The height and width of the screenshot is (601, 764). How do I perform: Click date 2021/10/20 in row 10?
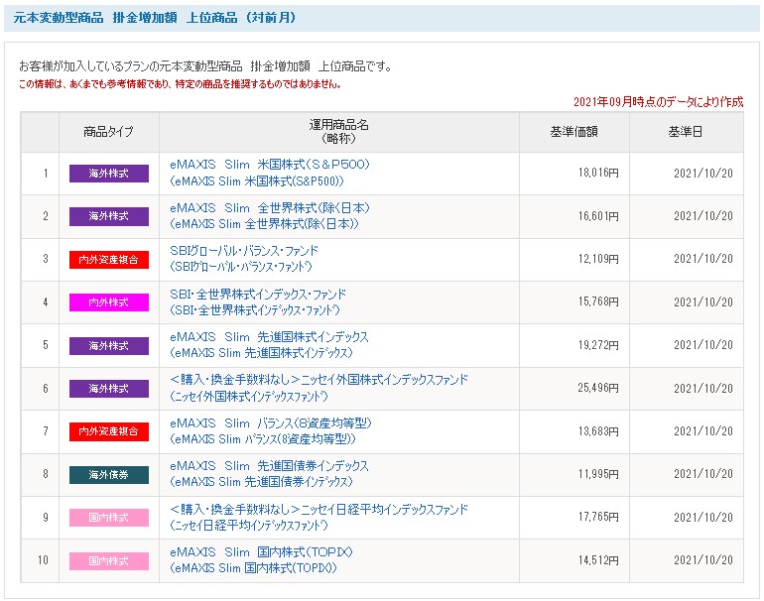coord(703,560)
